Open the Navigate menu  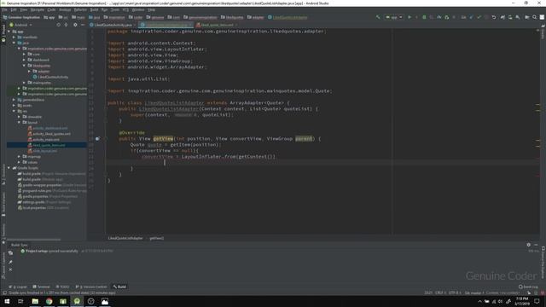[38, 9]
